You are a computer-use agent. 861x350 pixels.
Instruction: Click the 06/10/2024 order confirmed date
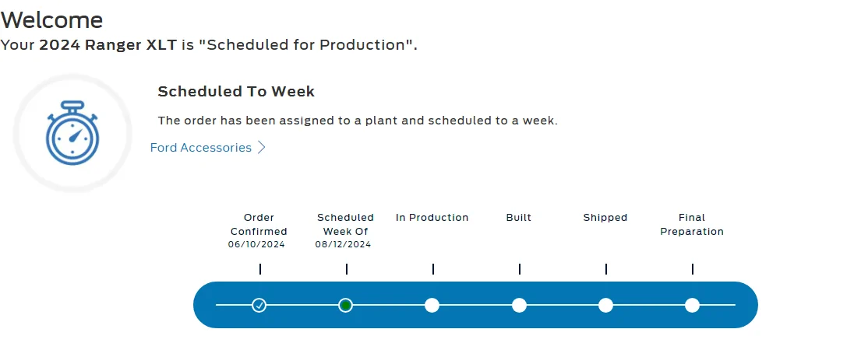pos(256,244)
